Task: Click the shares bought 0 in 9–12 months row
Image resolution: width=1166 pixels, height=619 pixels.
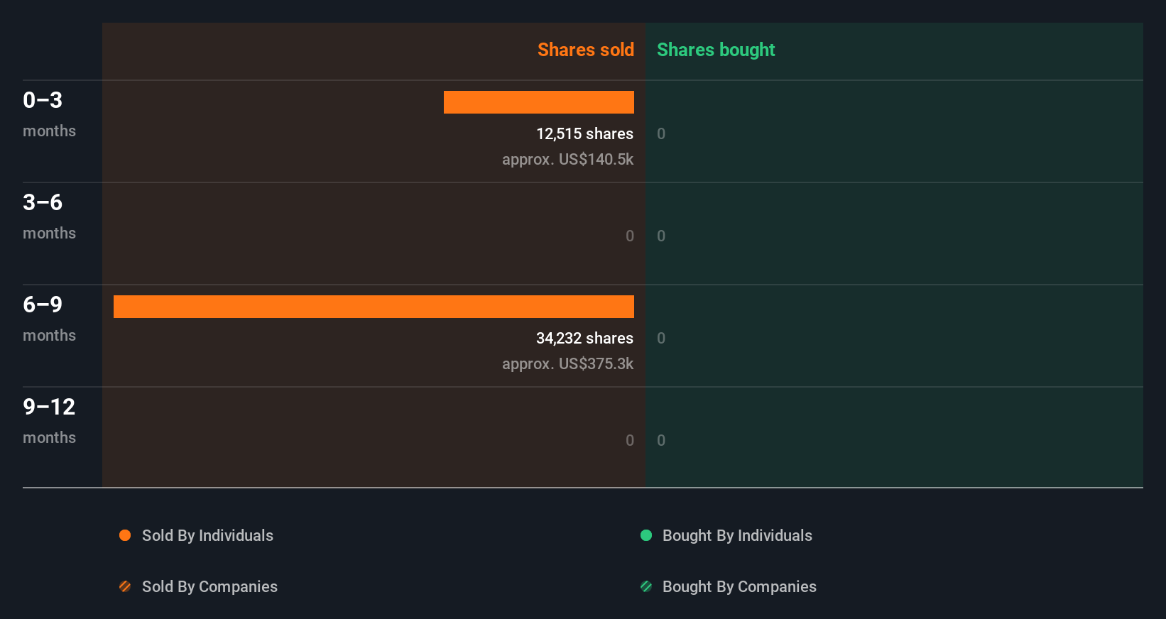Action: point(661,441)
